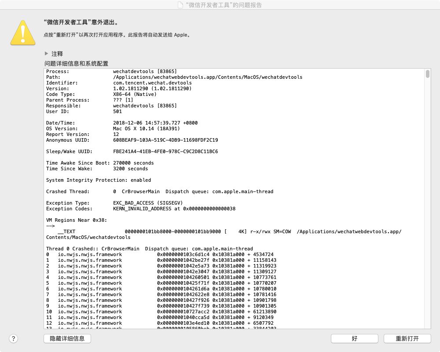The height and width of the screenshot is (352, 440).
Task: Click the Responsible wechatdevtools [83865] line
Action: click(x=111, y=106)
